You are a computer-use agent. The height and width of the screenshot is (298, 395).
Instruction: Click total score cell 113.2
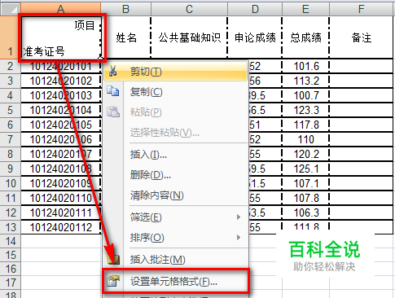point(305,81)
